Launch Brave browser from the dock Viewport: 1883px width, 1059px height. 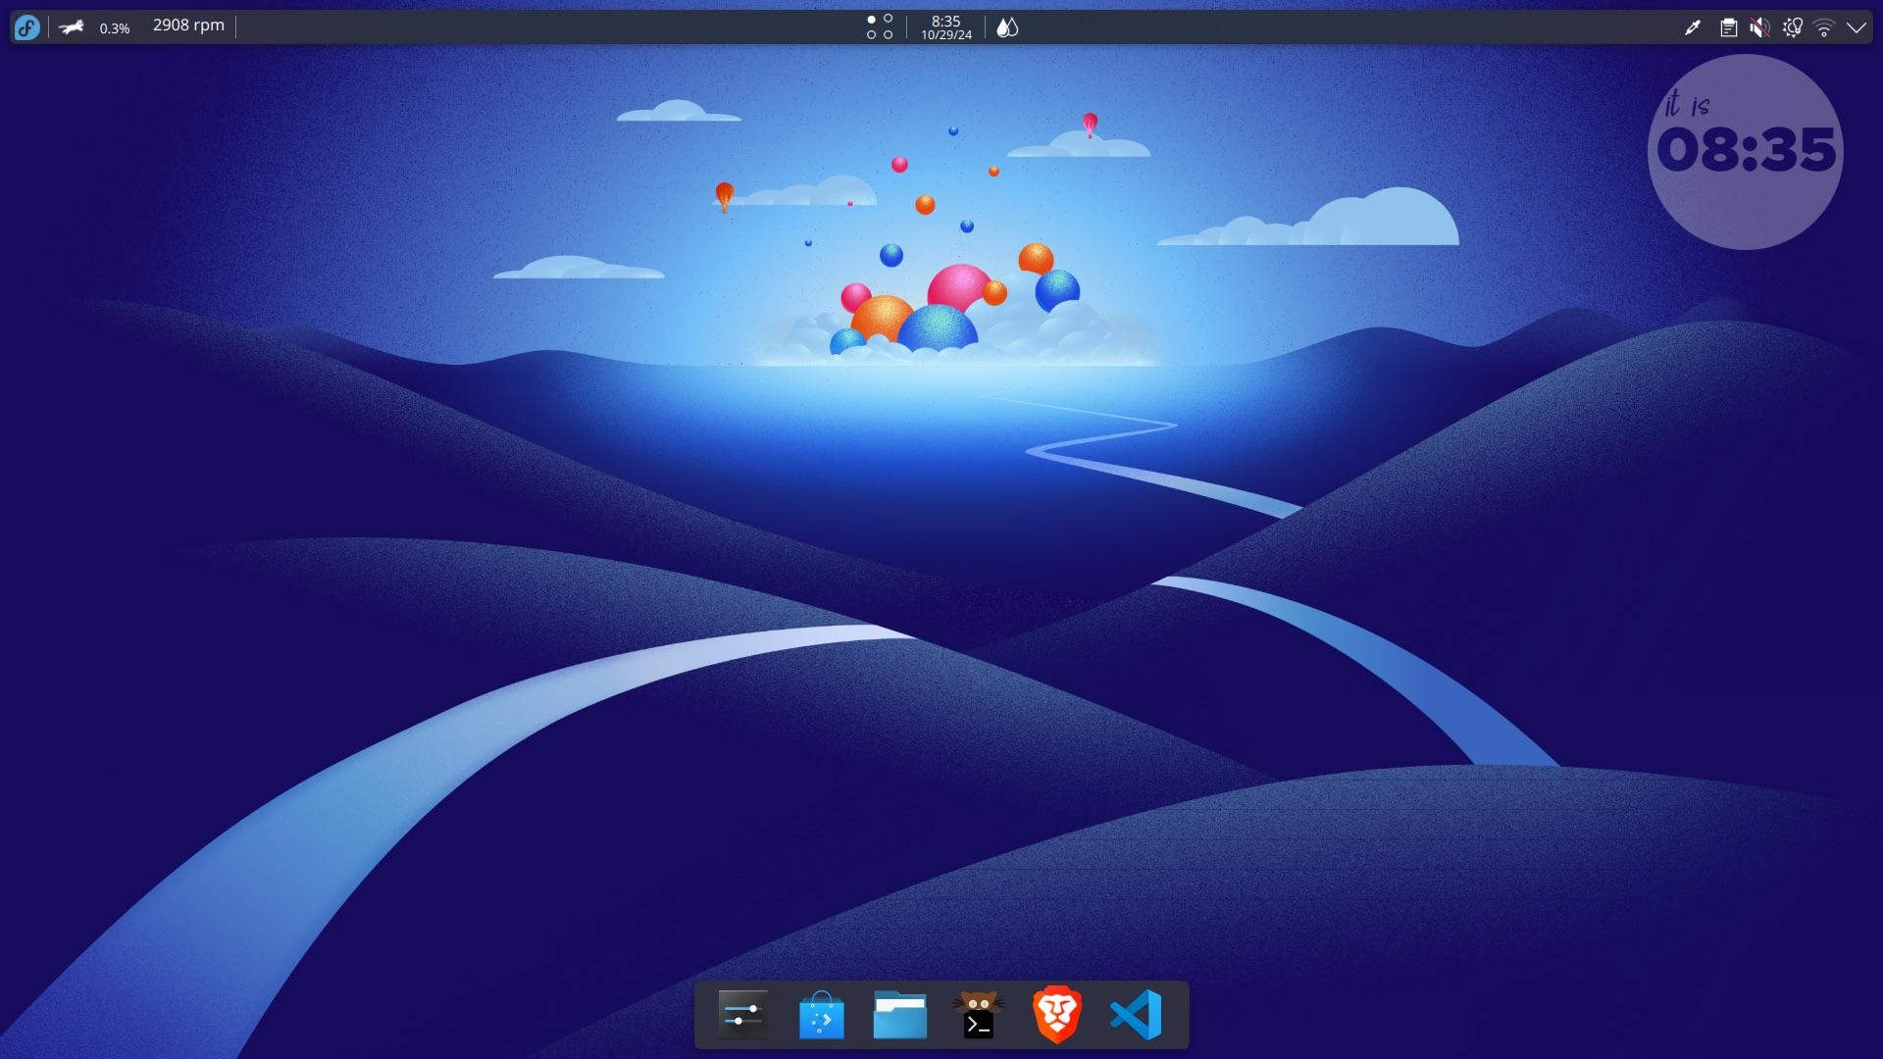(1056, 1015)
